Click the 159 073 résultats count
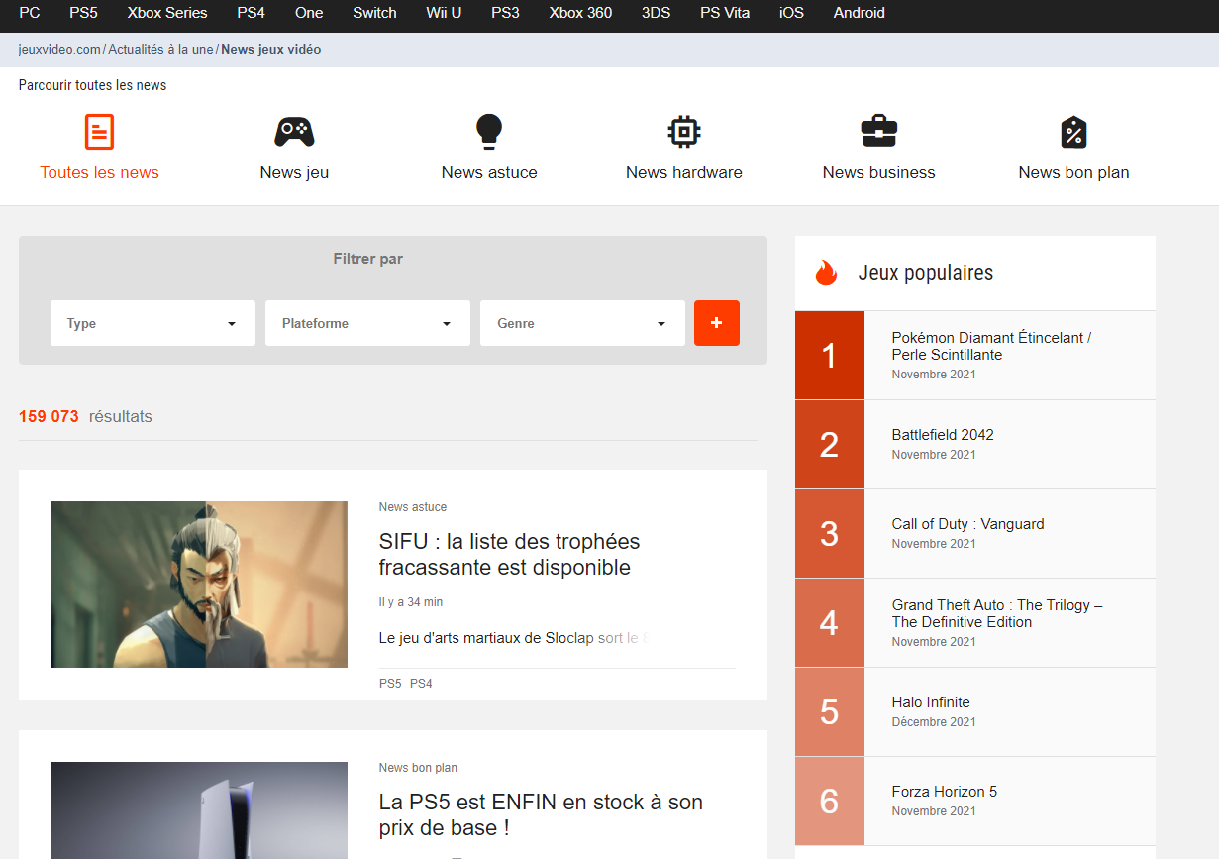The height and width of the screenshot is (859, 1219). tap(85, 416)
